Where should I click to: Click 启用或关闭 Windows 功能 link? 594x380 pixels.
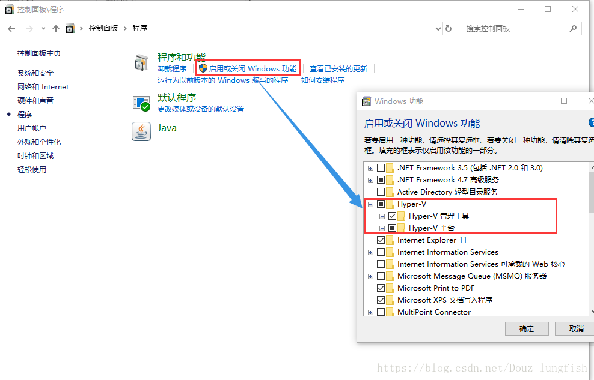pos(253,69)
